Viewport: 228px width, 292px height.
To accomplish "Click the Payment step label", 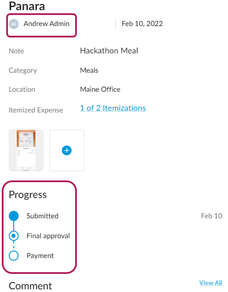I will click(x=40, y=256).
